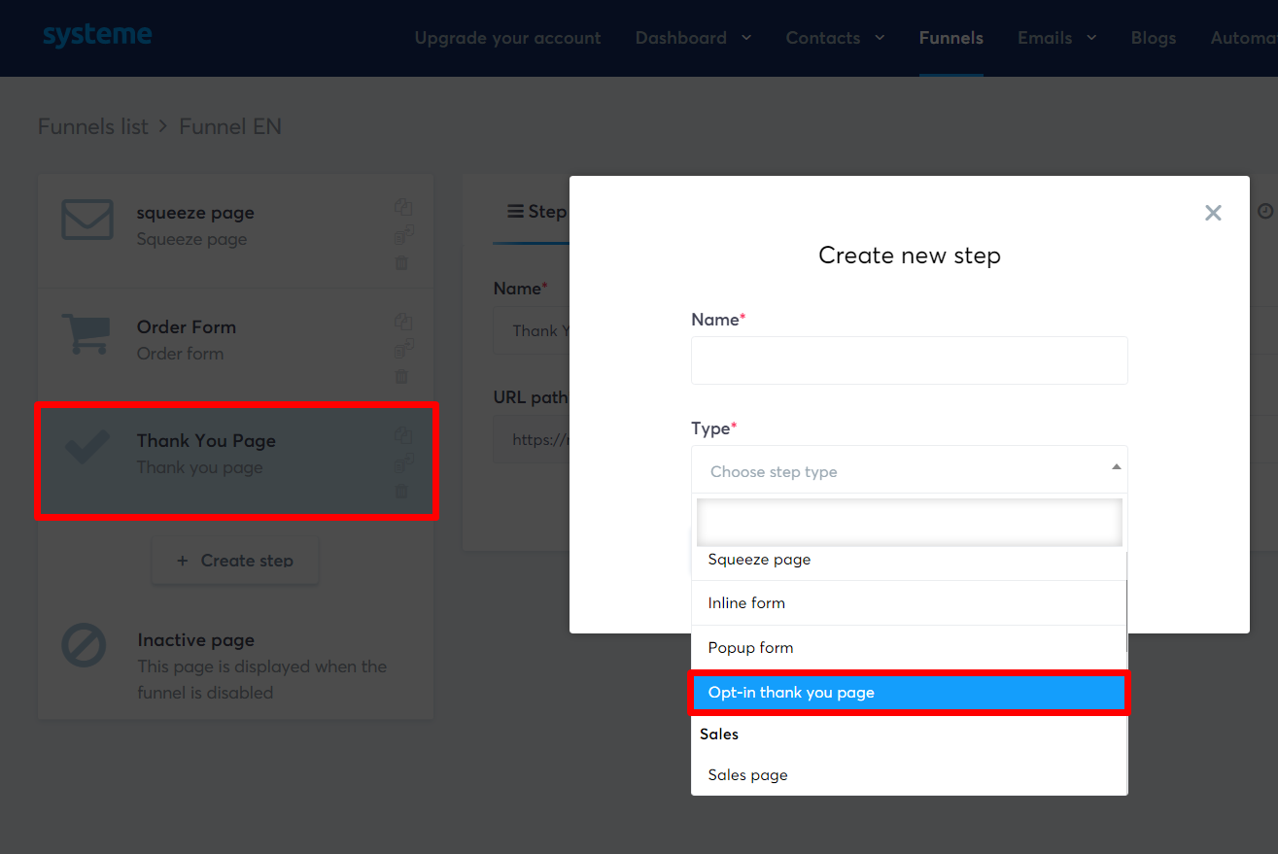Open the Choose step type dropdown
The height and width of the screenshot is (854, 1278).
click(909, 470)
